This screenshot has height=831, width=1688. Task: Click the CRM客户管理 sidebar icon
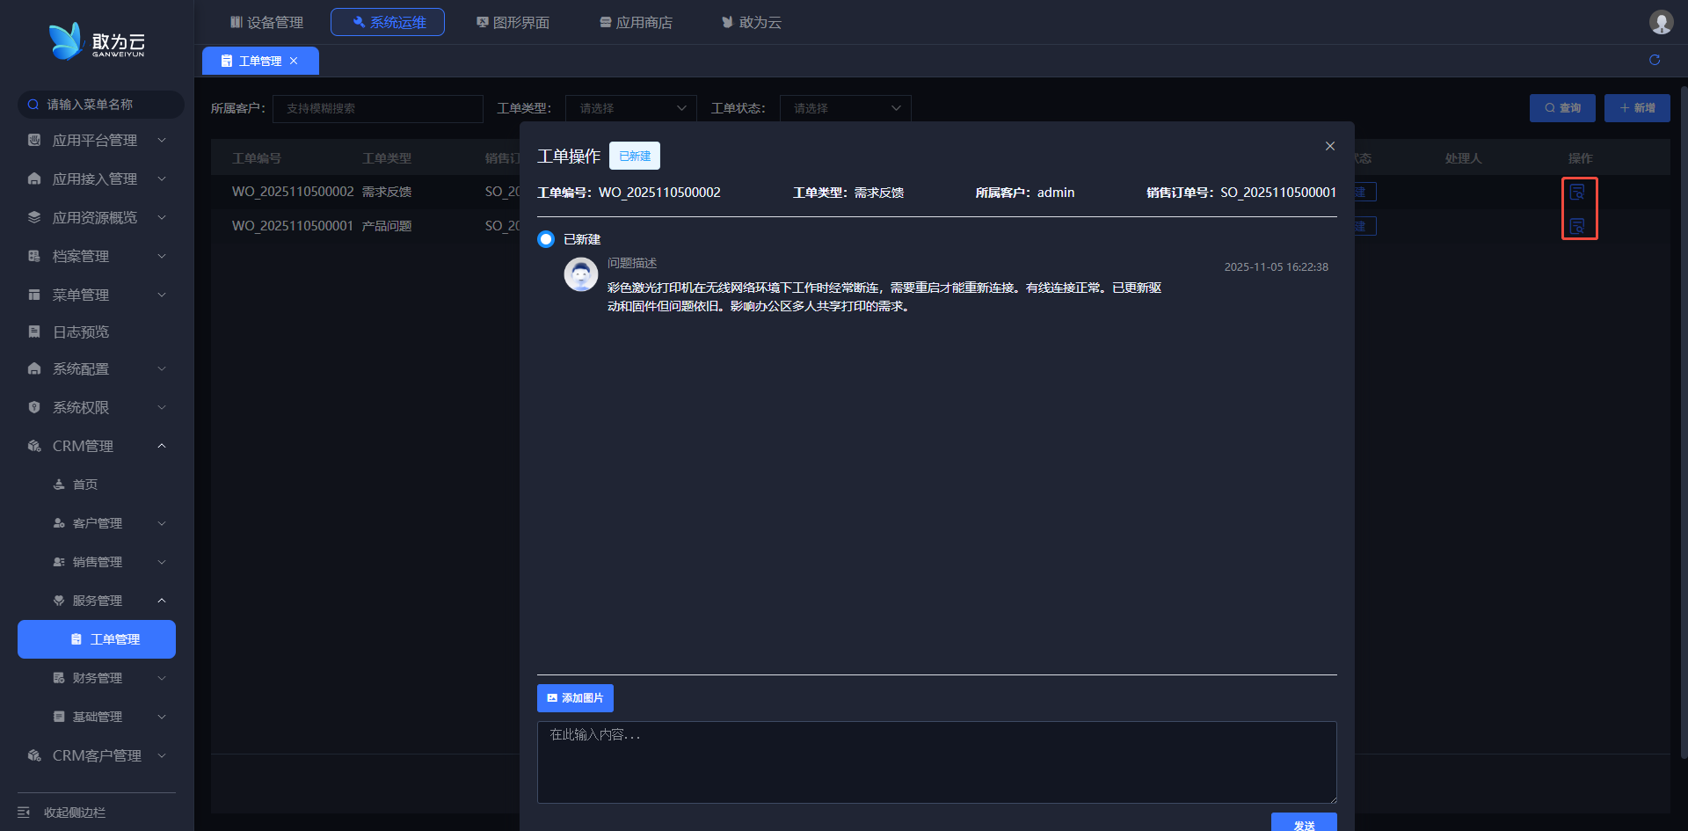click(x=34, y=755)
